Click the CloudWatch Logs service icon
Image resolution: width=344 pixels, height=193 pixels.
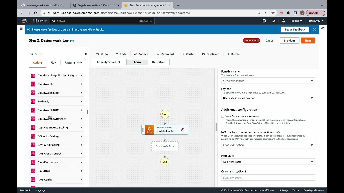coord(33,93)
